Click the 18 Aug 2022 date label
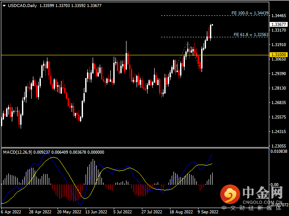 coord(181,211)
